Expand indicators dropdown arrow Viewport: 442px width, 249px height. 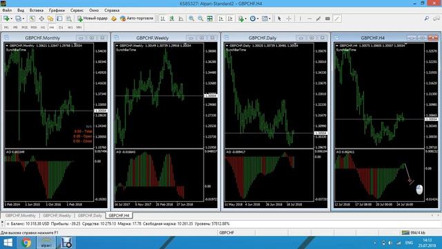246,19
